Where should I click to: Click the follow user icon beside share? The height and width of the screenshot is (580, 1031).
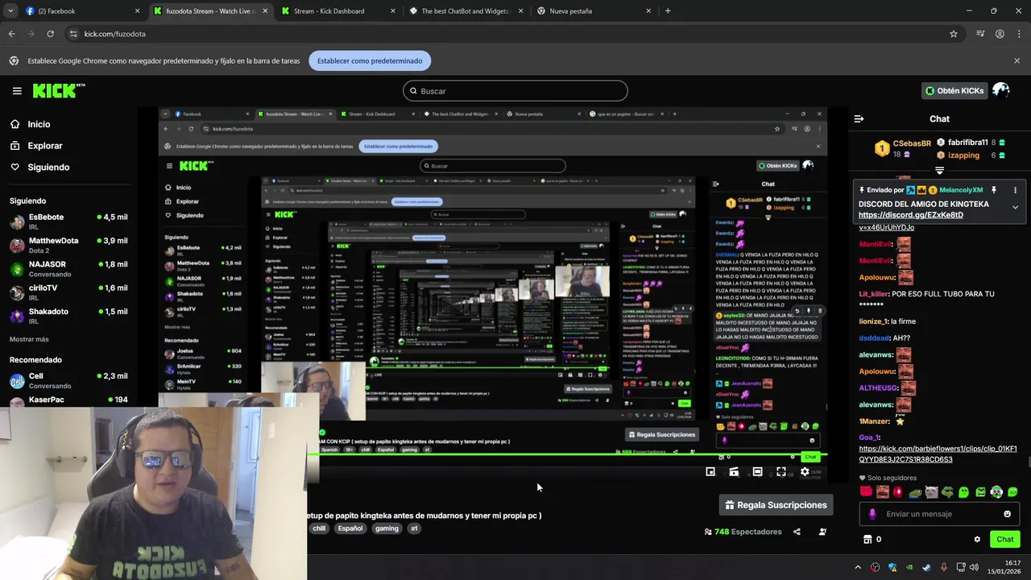[x=822, y=532]
